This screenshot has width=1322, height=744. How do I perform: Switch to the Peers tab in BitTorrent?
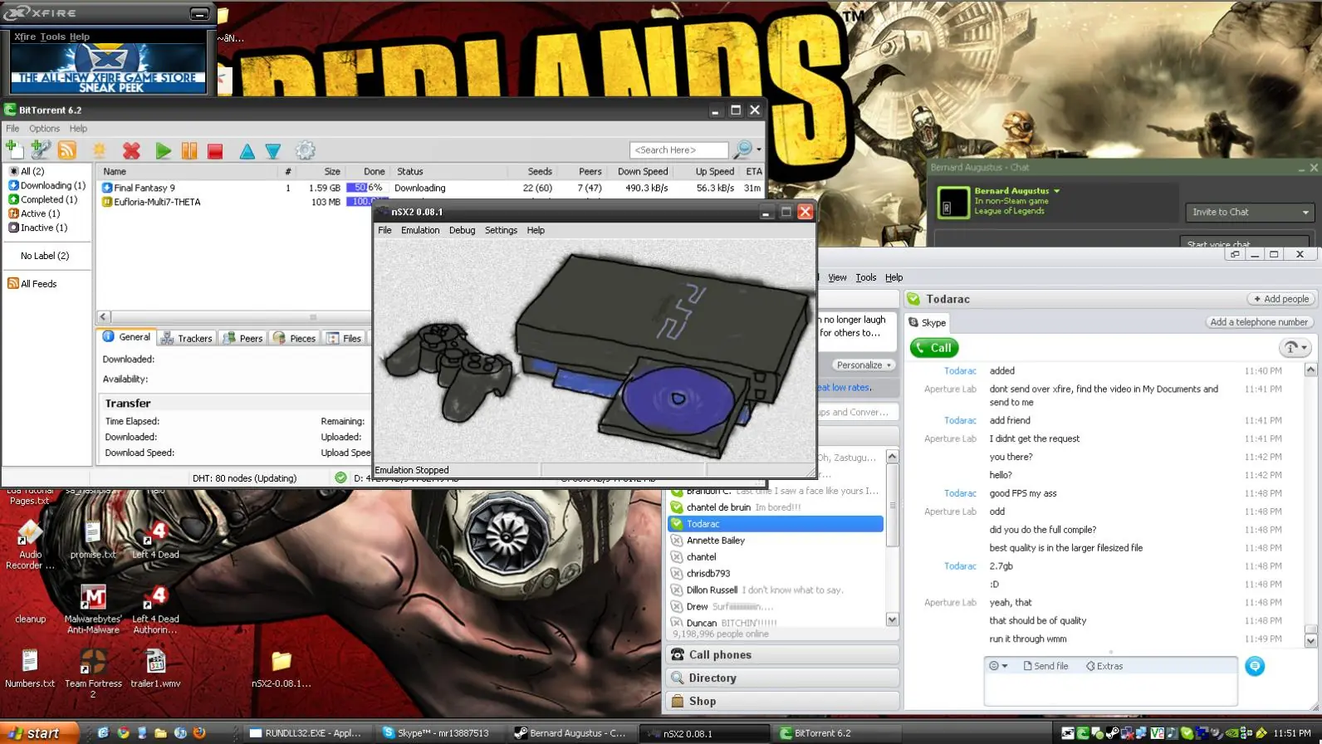242,338
